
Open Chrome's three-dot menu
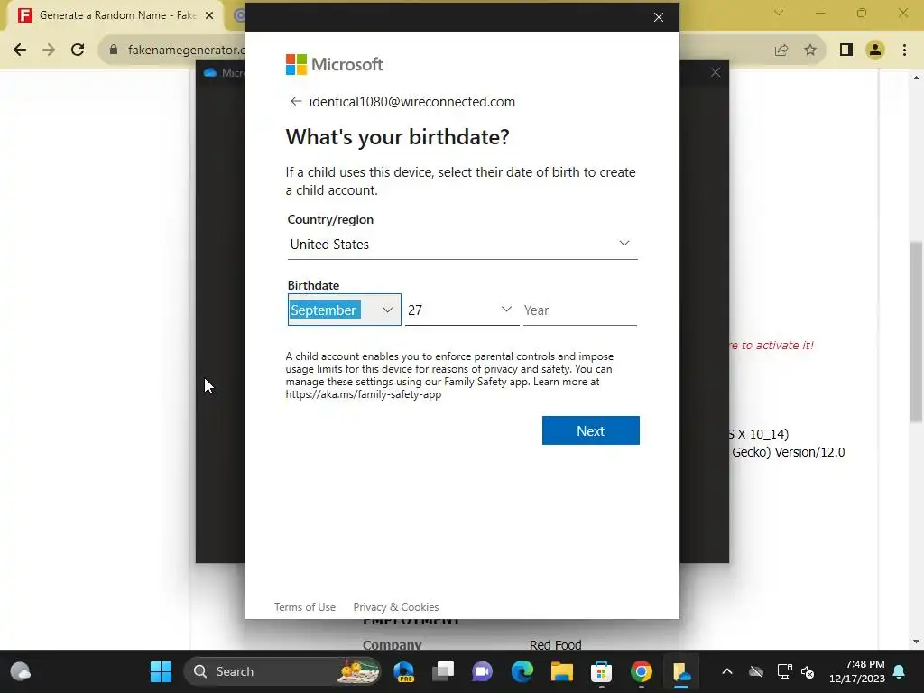pos(904,51)
